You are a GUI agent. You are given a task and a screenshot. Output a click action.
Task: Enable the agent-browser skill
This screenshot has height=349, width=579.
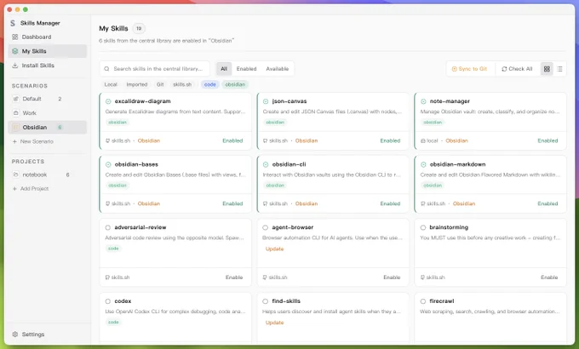point(392,277)
